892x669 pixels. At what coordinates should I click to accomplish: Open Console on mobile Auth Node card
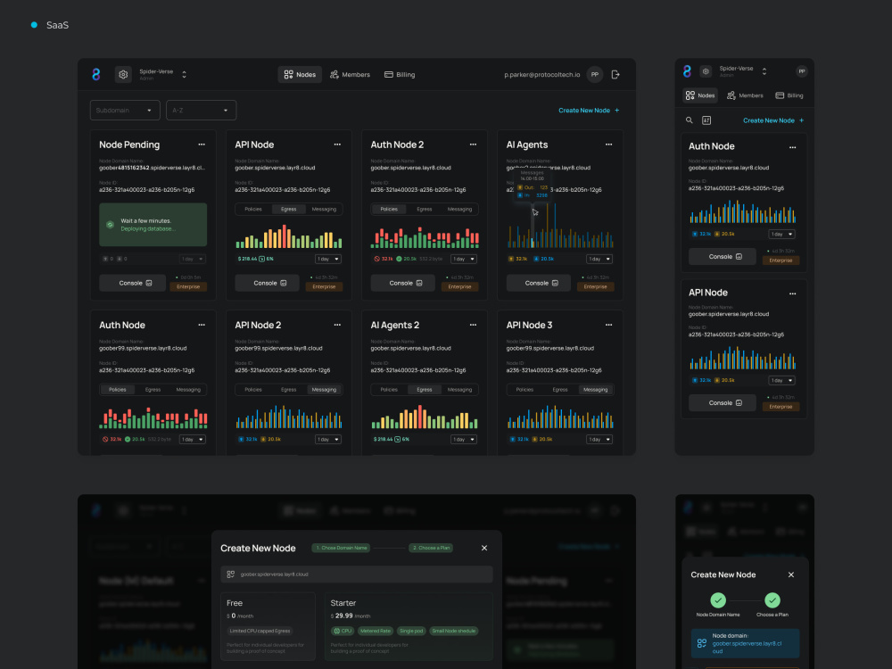tap(723, 257)
